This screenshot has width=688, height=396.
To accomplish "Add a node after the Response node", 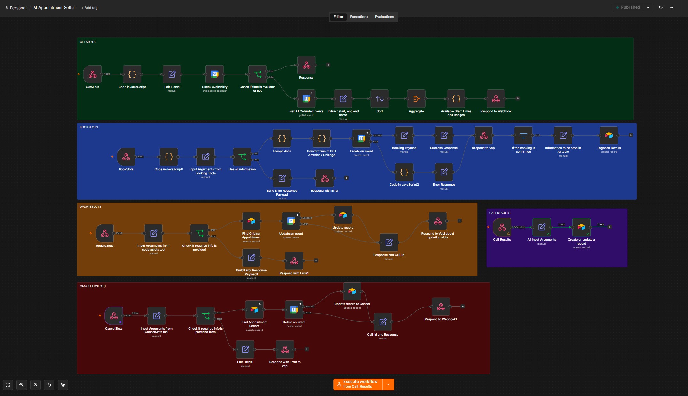I will pos(328,65).
